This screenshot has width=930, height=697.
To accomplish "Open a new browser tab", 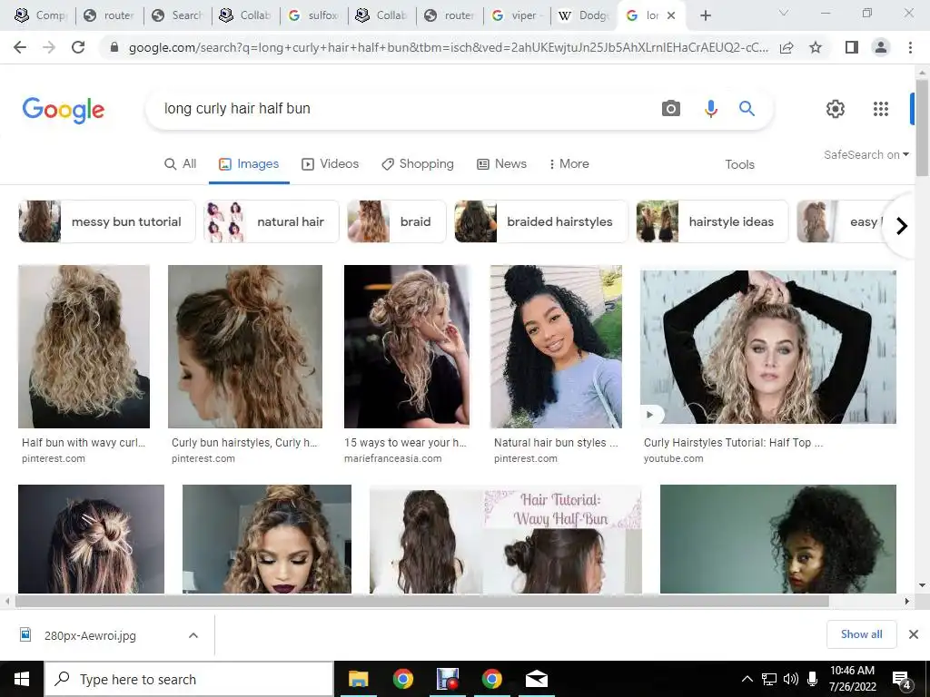I will tap(705, 15).
